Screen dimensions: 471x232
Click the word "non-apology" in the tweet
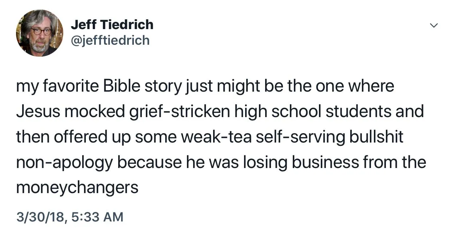pyautogui.click(x=64, y=163)
